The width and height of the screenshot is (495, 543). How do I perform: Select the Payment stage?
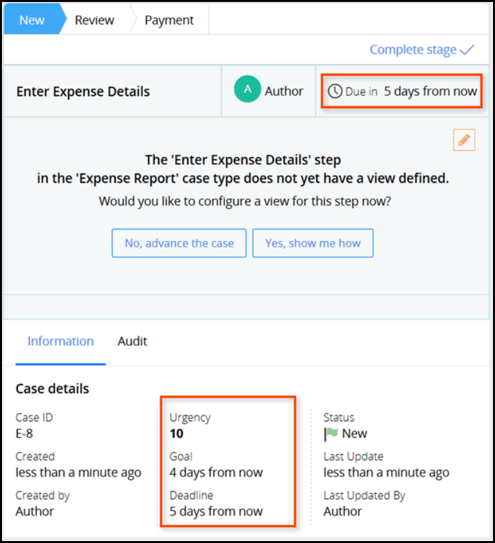click(x=169, y=20)
